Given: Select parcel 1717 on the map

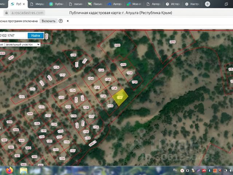Looking at the screenshot, I should 62,75.
